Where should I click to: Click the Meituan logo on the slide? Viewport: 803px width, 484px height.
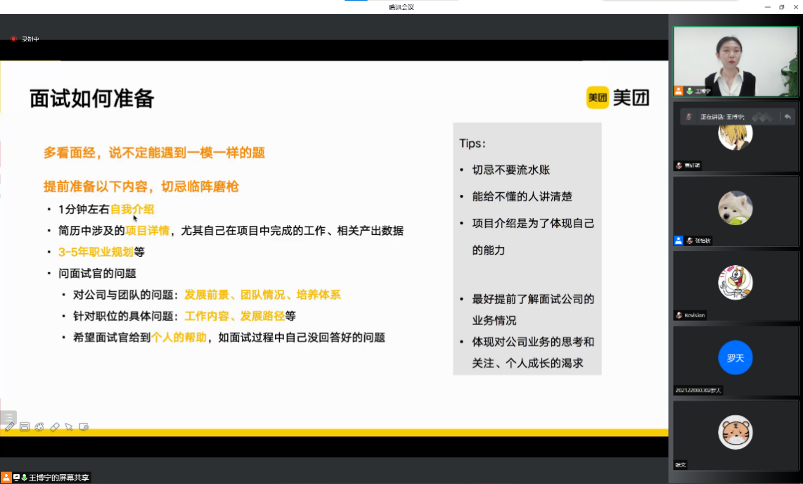[x=617, y=98]
